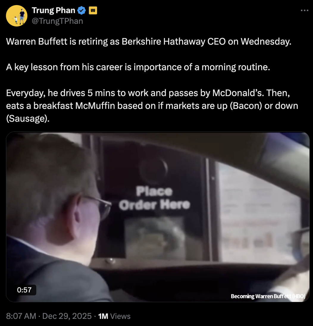Click the Becoming Warren Buffett (HBO) caption
Image resolution: width=313 pixels, height=326 pixels.
(268, 296)
